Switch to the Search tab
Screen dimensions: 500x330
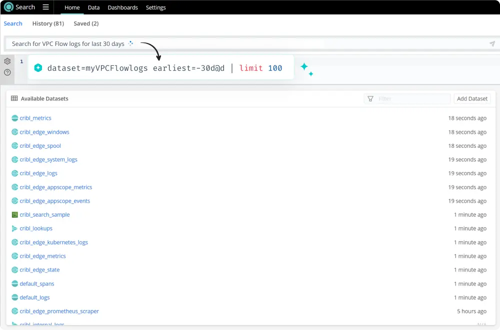13,23
